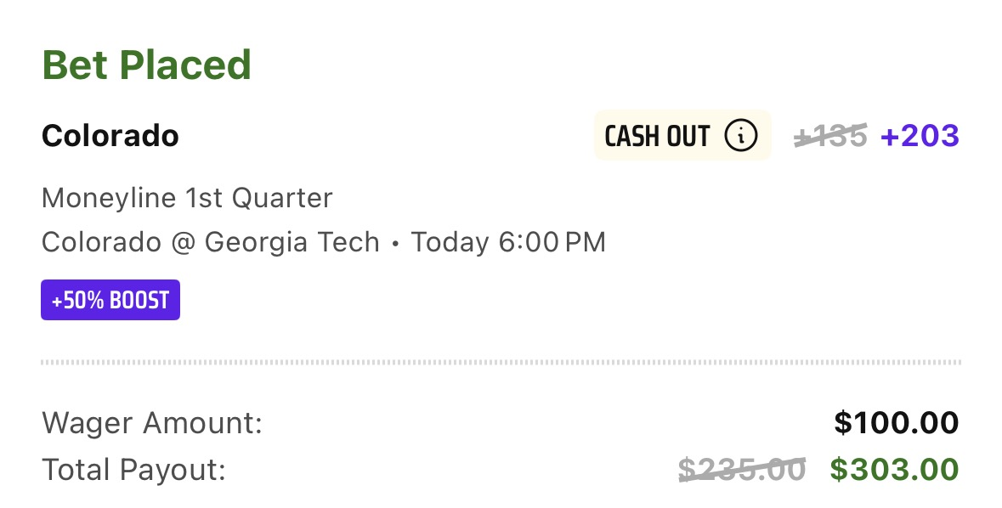Click the word Placed in the heading

[x=185, y=65]
